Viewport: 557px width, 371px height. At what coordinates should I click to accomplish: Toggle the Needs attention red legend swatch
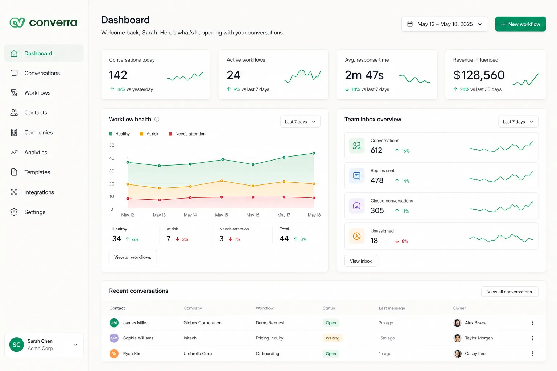pyautogui.click(x=170, y=134)
